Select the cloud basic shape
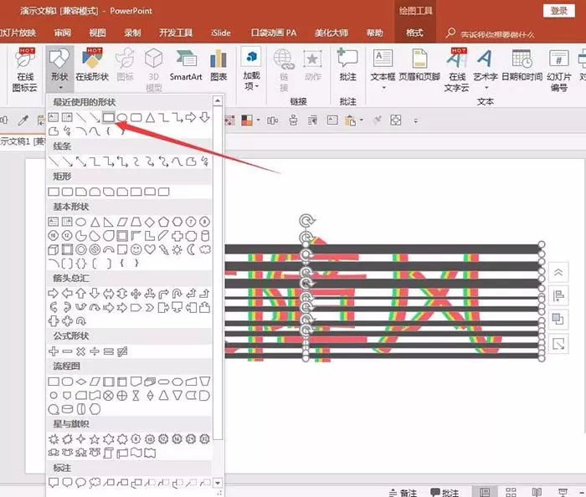The height and width of the screenshot is (497, 586). click(x=205, y=249)
